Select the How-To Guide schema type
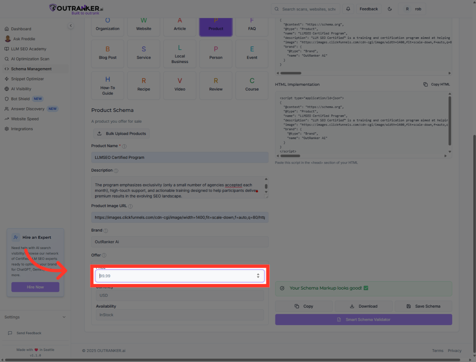The image size is (476, 362). click(x=107, y=85)
